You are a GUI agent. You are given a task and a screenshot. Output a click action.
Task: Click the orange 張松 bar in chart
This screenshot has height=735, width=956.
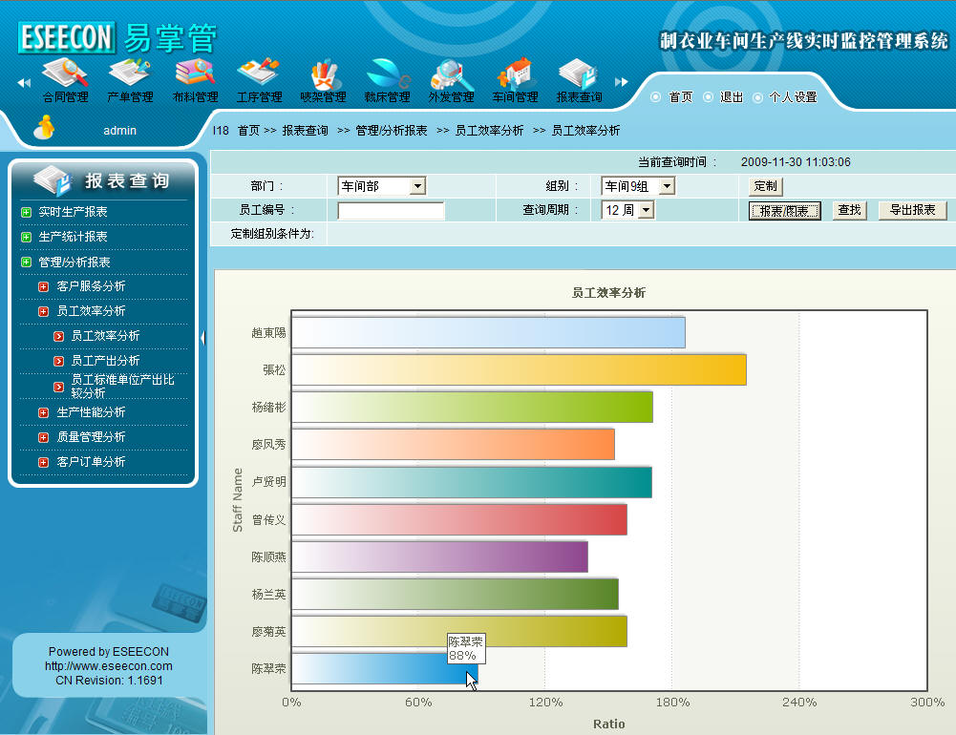(x=519, y=370)
